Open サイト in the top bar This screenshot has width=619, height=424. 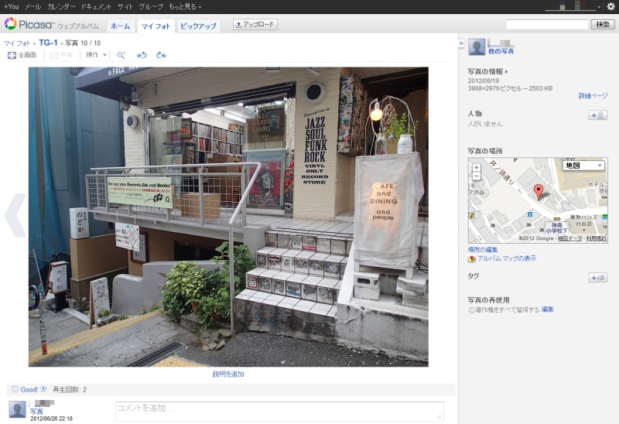(125, 7)
